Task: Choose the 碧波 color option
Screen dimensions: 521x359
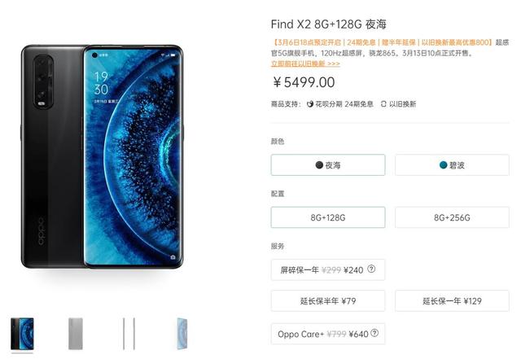Action: (452, 165)
